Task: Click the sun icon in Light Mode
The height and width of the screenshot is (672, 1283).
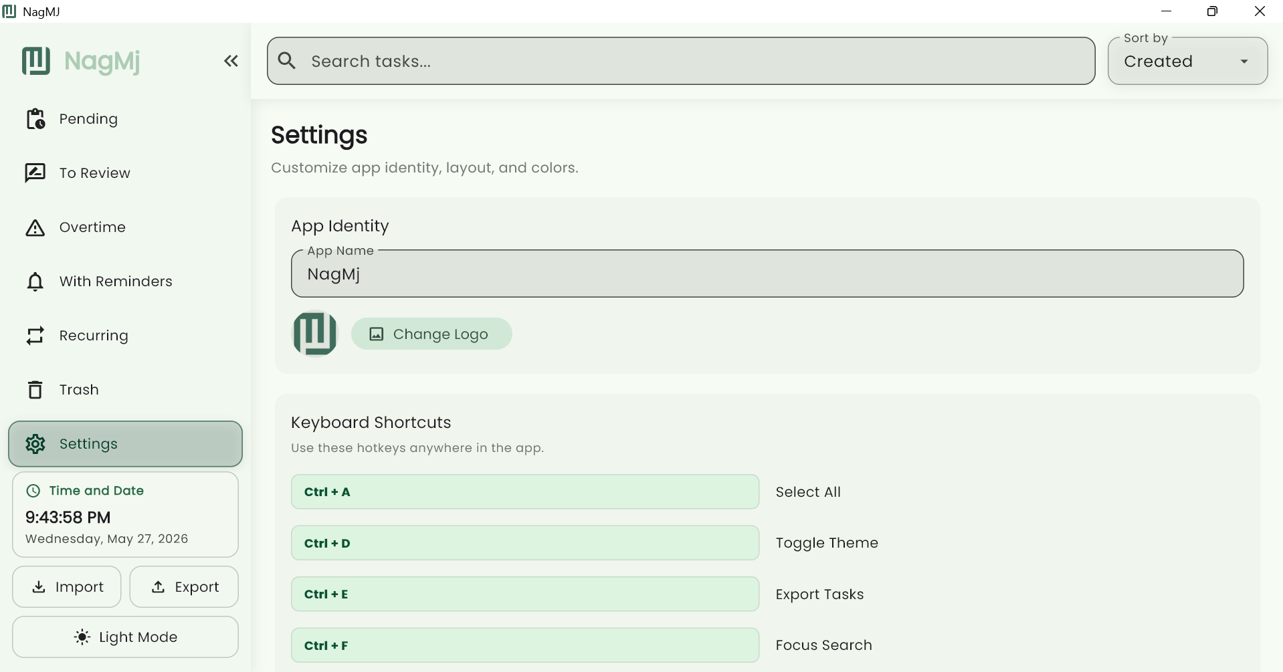Action: [82, 637]
